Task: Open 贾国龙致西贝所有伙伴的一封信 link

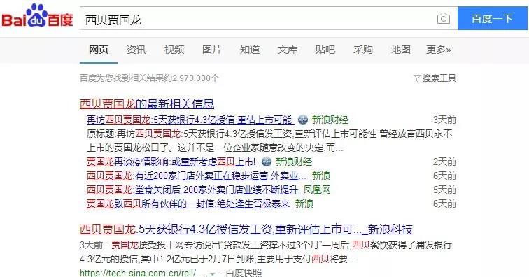Action: tap(189, 204)
